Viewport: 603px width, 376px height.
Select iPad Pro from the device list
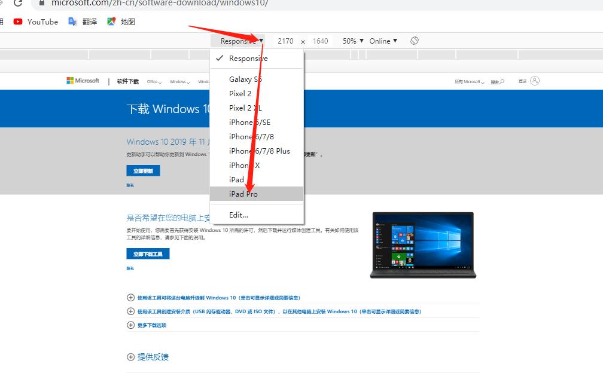[244, 194]
